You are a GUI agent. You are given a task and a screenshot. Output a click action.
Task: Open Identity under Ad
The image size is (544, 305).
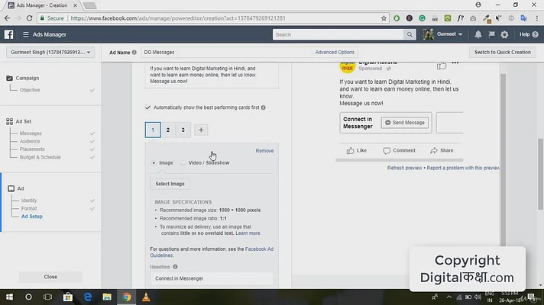coord(29,201)
